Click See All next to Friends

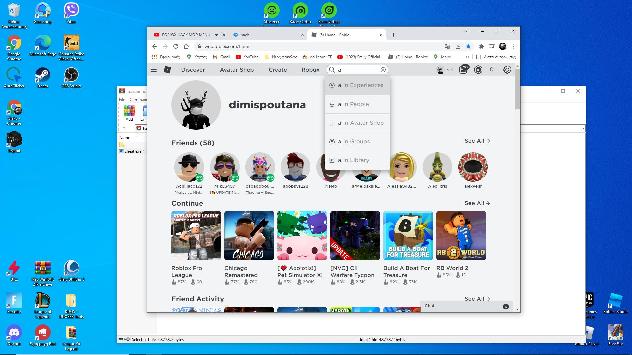point(477,141)
